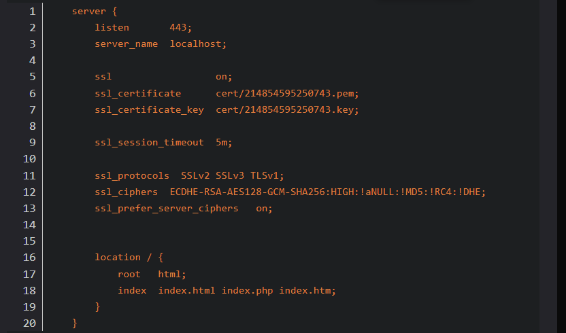Click the root value html

coord(169,274)
